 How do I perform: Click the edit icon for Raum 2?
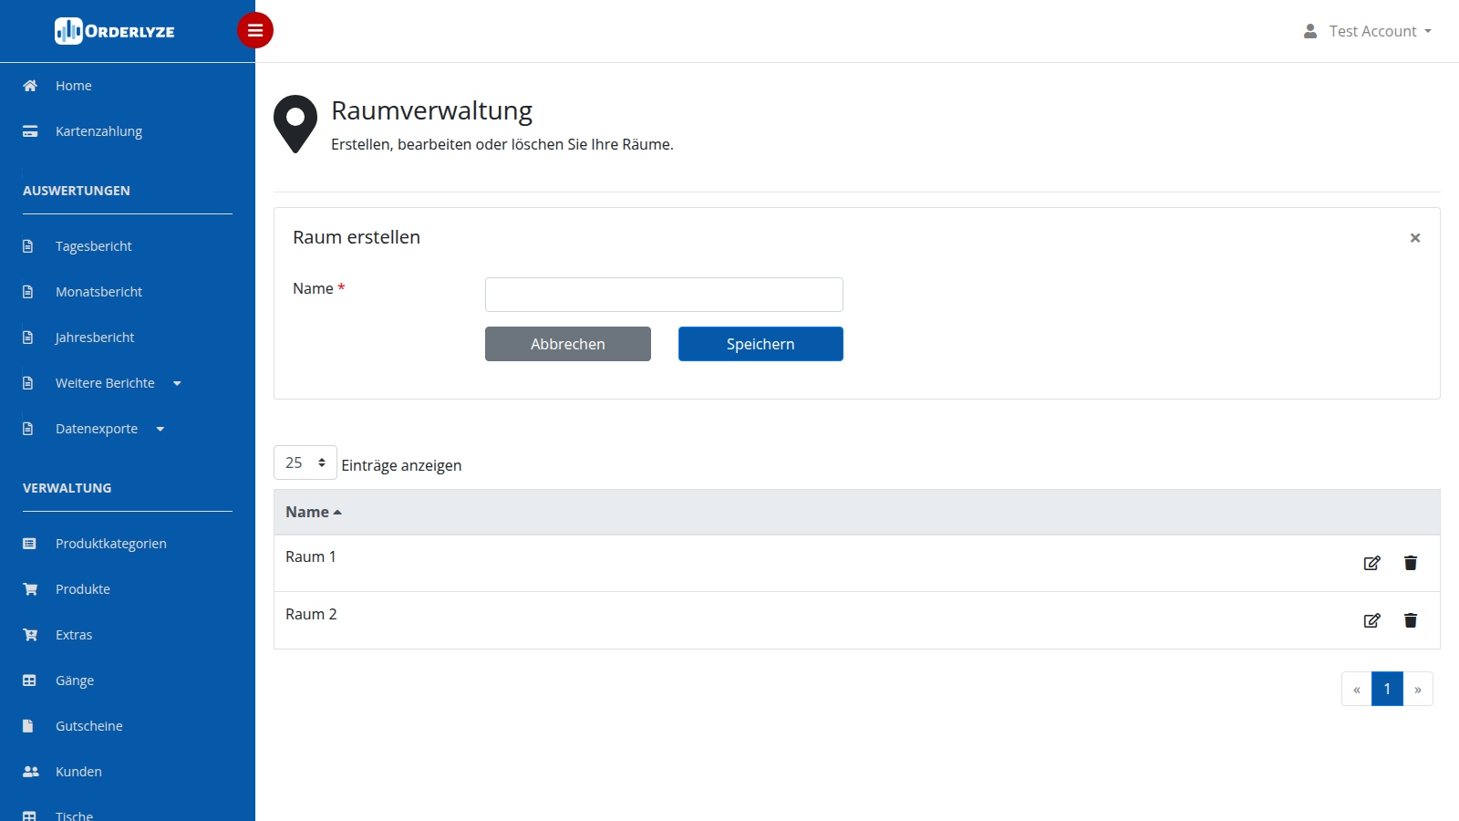point(1371,620)
